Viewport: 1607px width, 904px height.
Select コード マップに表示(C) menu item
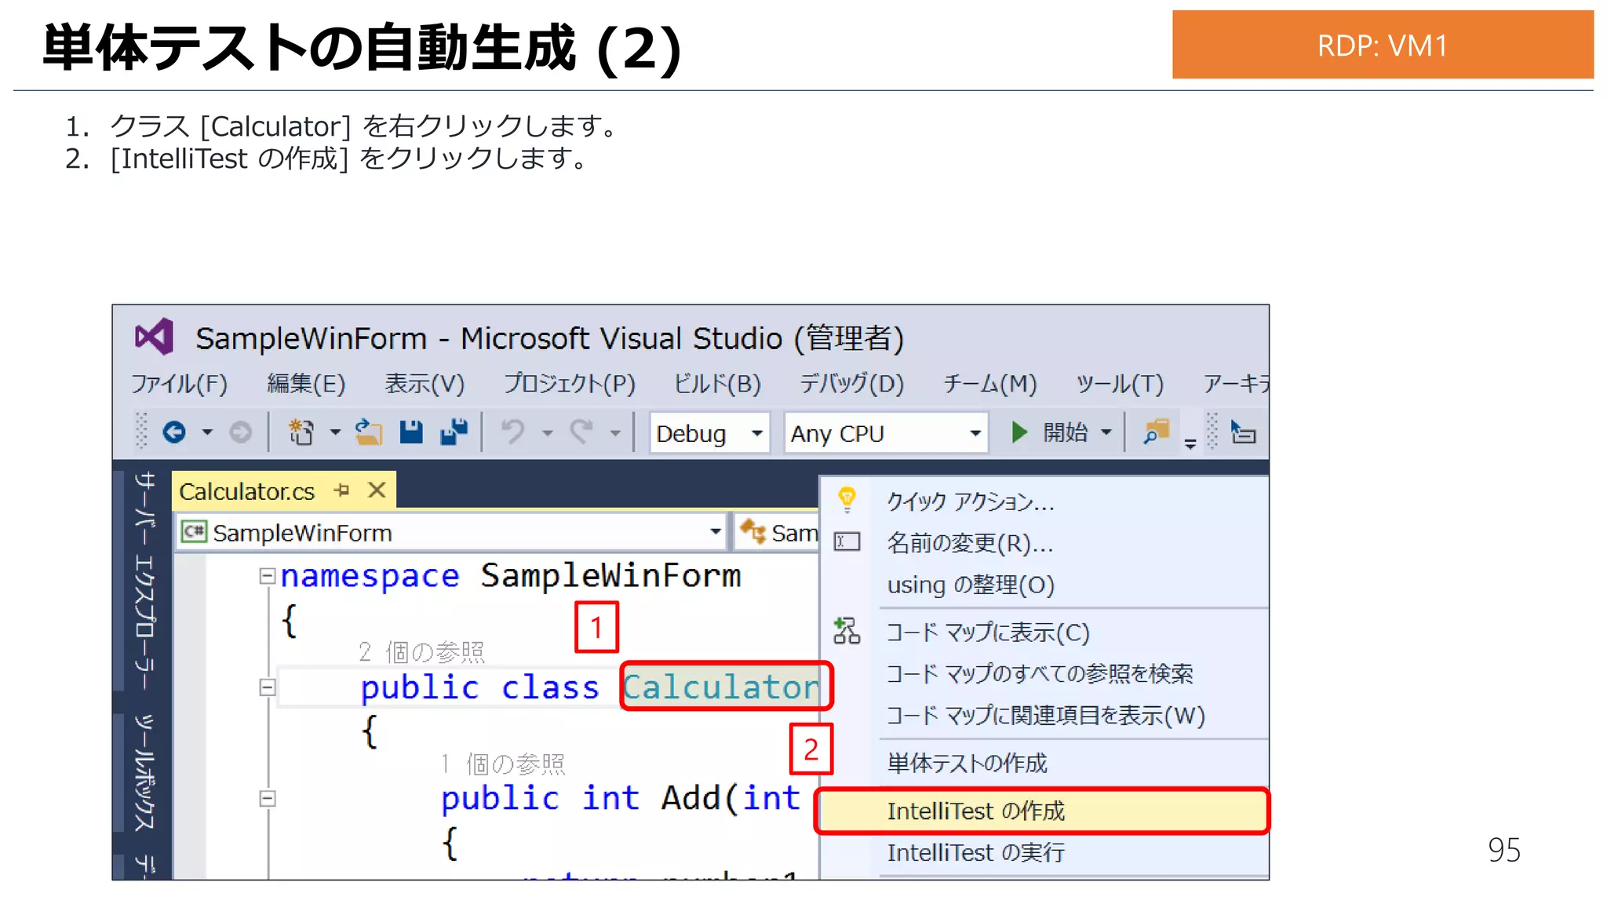tap(1044, 632)
